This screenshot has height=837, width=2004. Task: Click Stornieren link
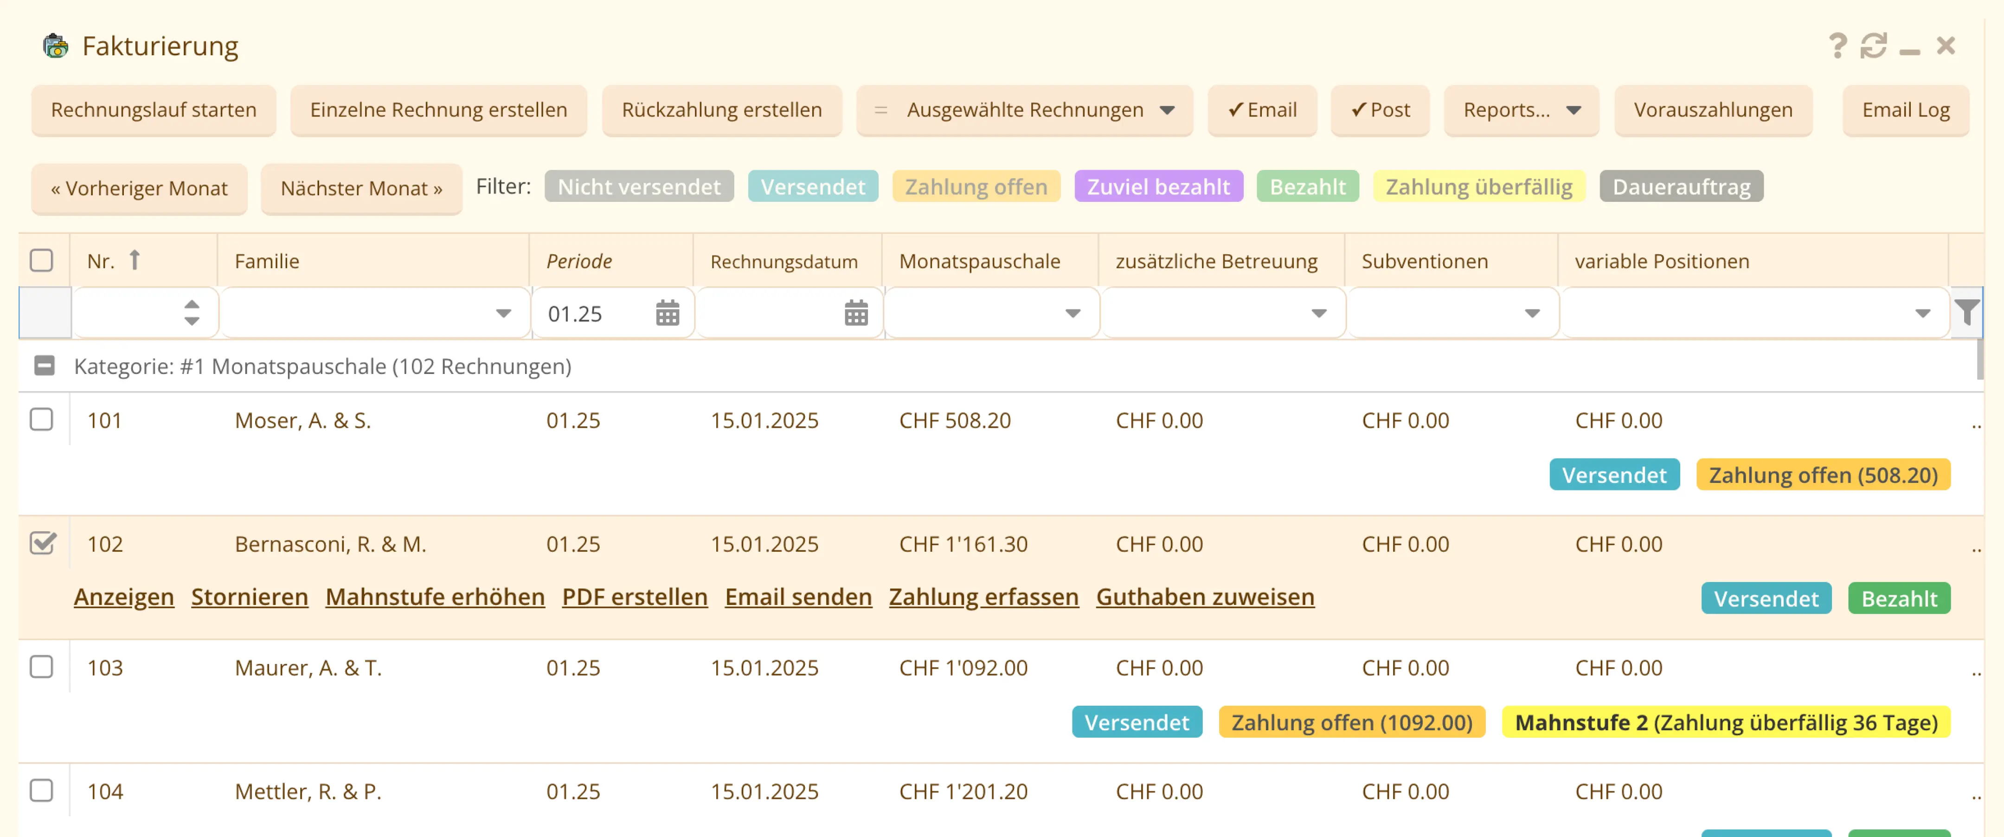pyautogui.click(x=250, y=597)
